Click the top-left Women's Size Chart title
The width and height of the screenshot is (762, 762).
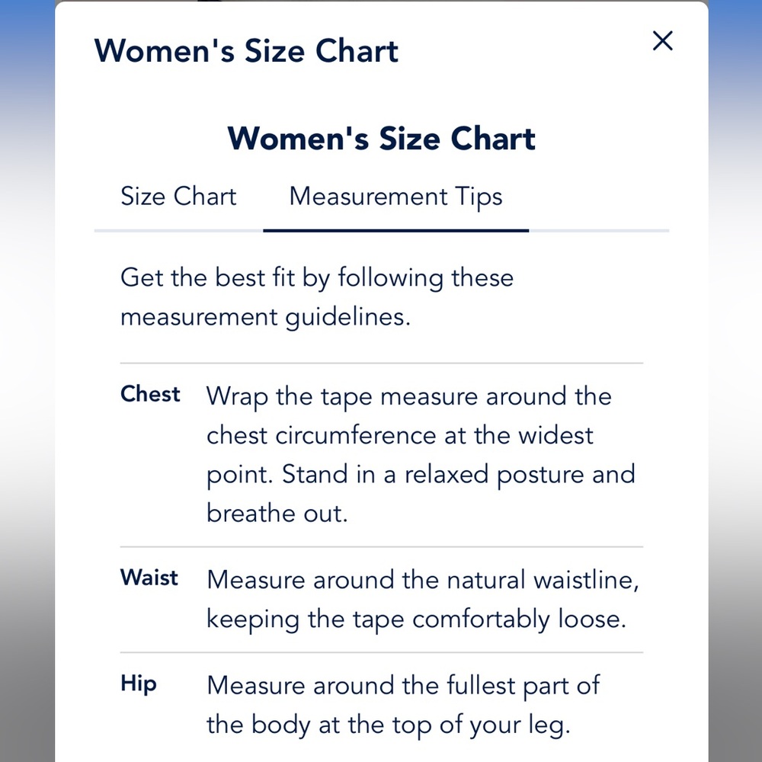click(x=246, y=50)
